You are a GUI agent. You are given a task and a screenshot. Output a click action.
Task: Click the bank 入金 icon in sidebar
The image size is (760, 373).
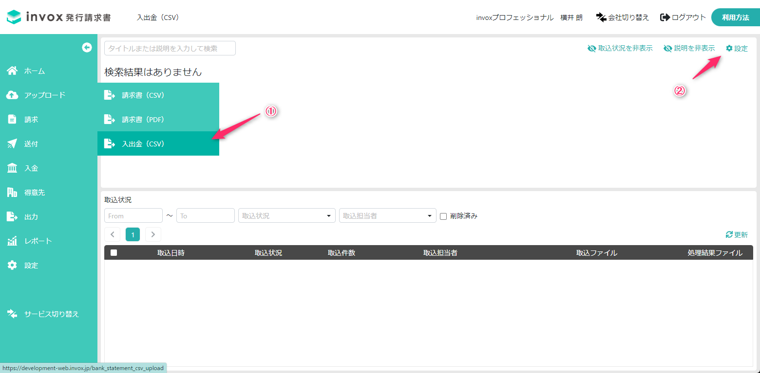[x=12, y=168]
